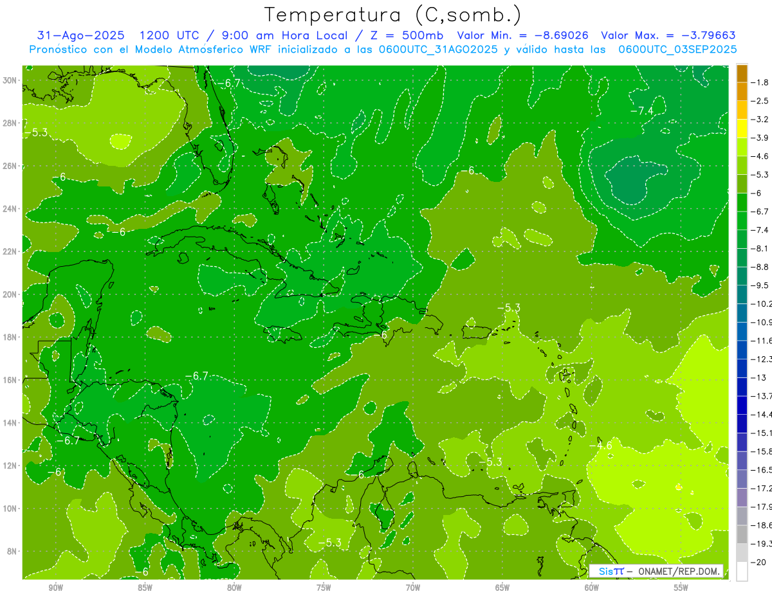Click the -2.5 value in the color legend

(759, 101)
